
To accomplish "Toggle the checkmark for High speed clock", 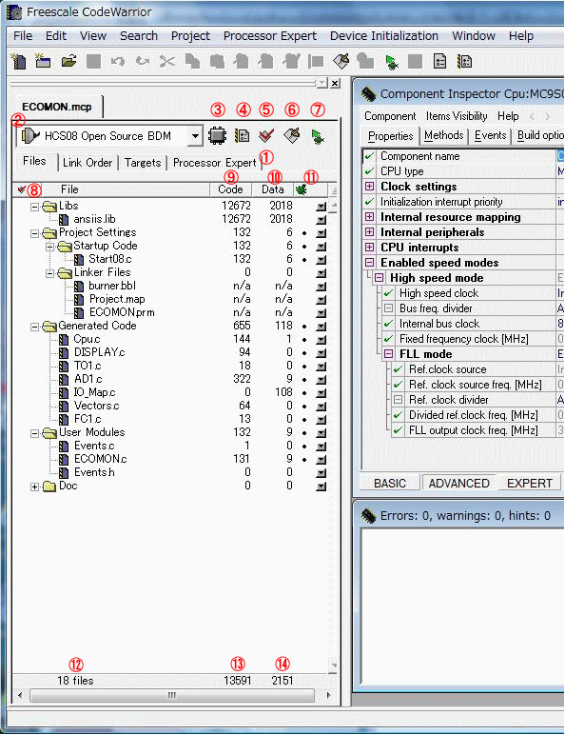I will click(388, 293).
